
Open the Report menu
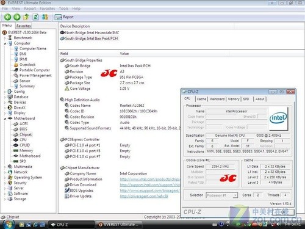[x=30, y=9]
